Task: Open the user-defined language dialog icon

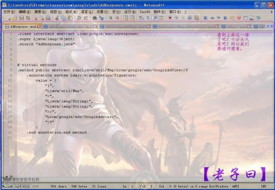Action: (x=161, y=18)
